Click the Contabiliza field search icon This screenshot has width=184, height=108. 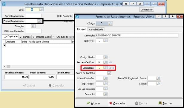pos(106,68)
